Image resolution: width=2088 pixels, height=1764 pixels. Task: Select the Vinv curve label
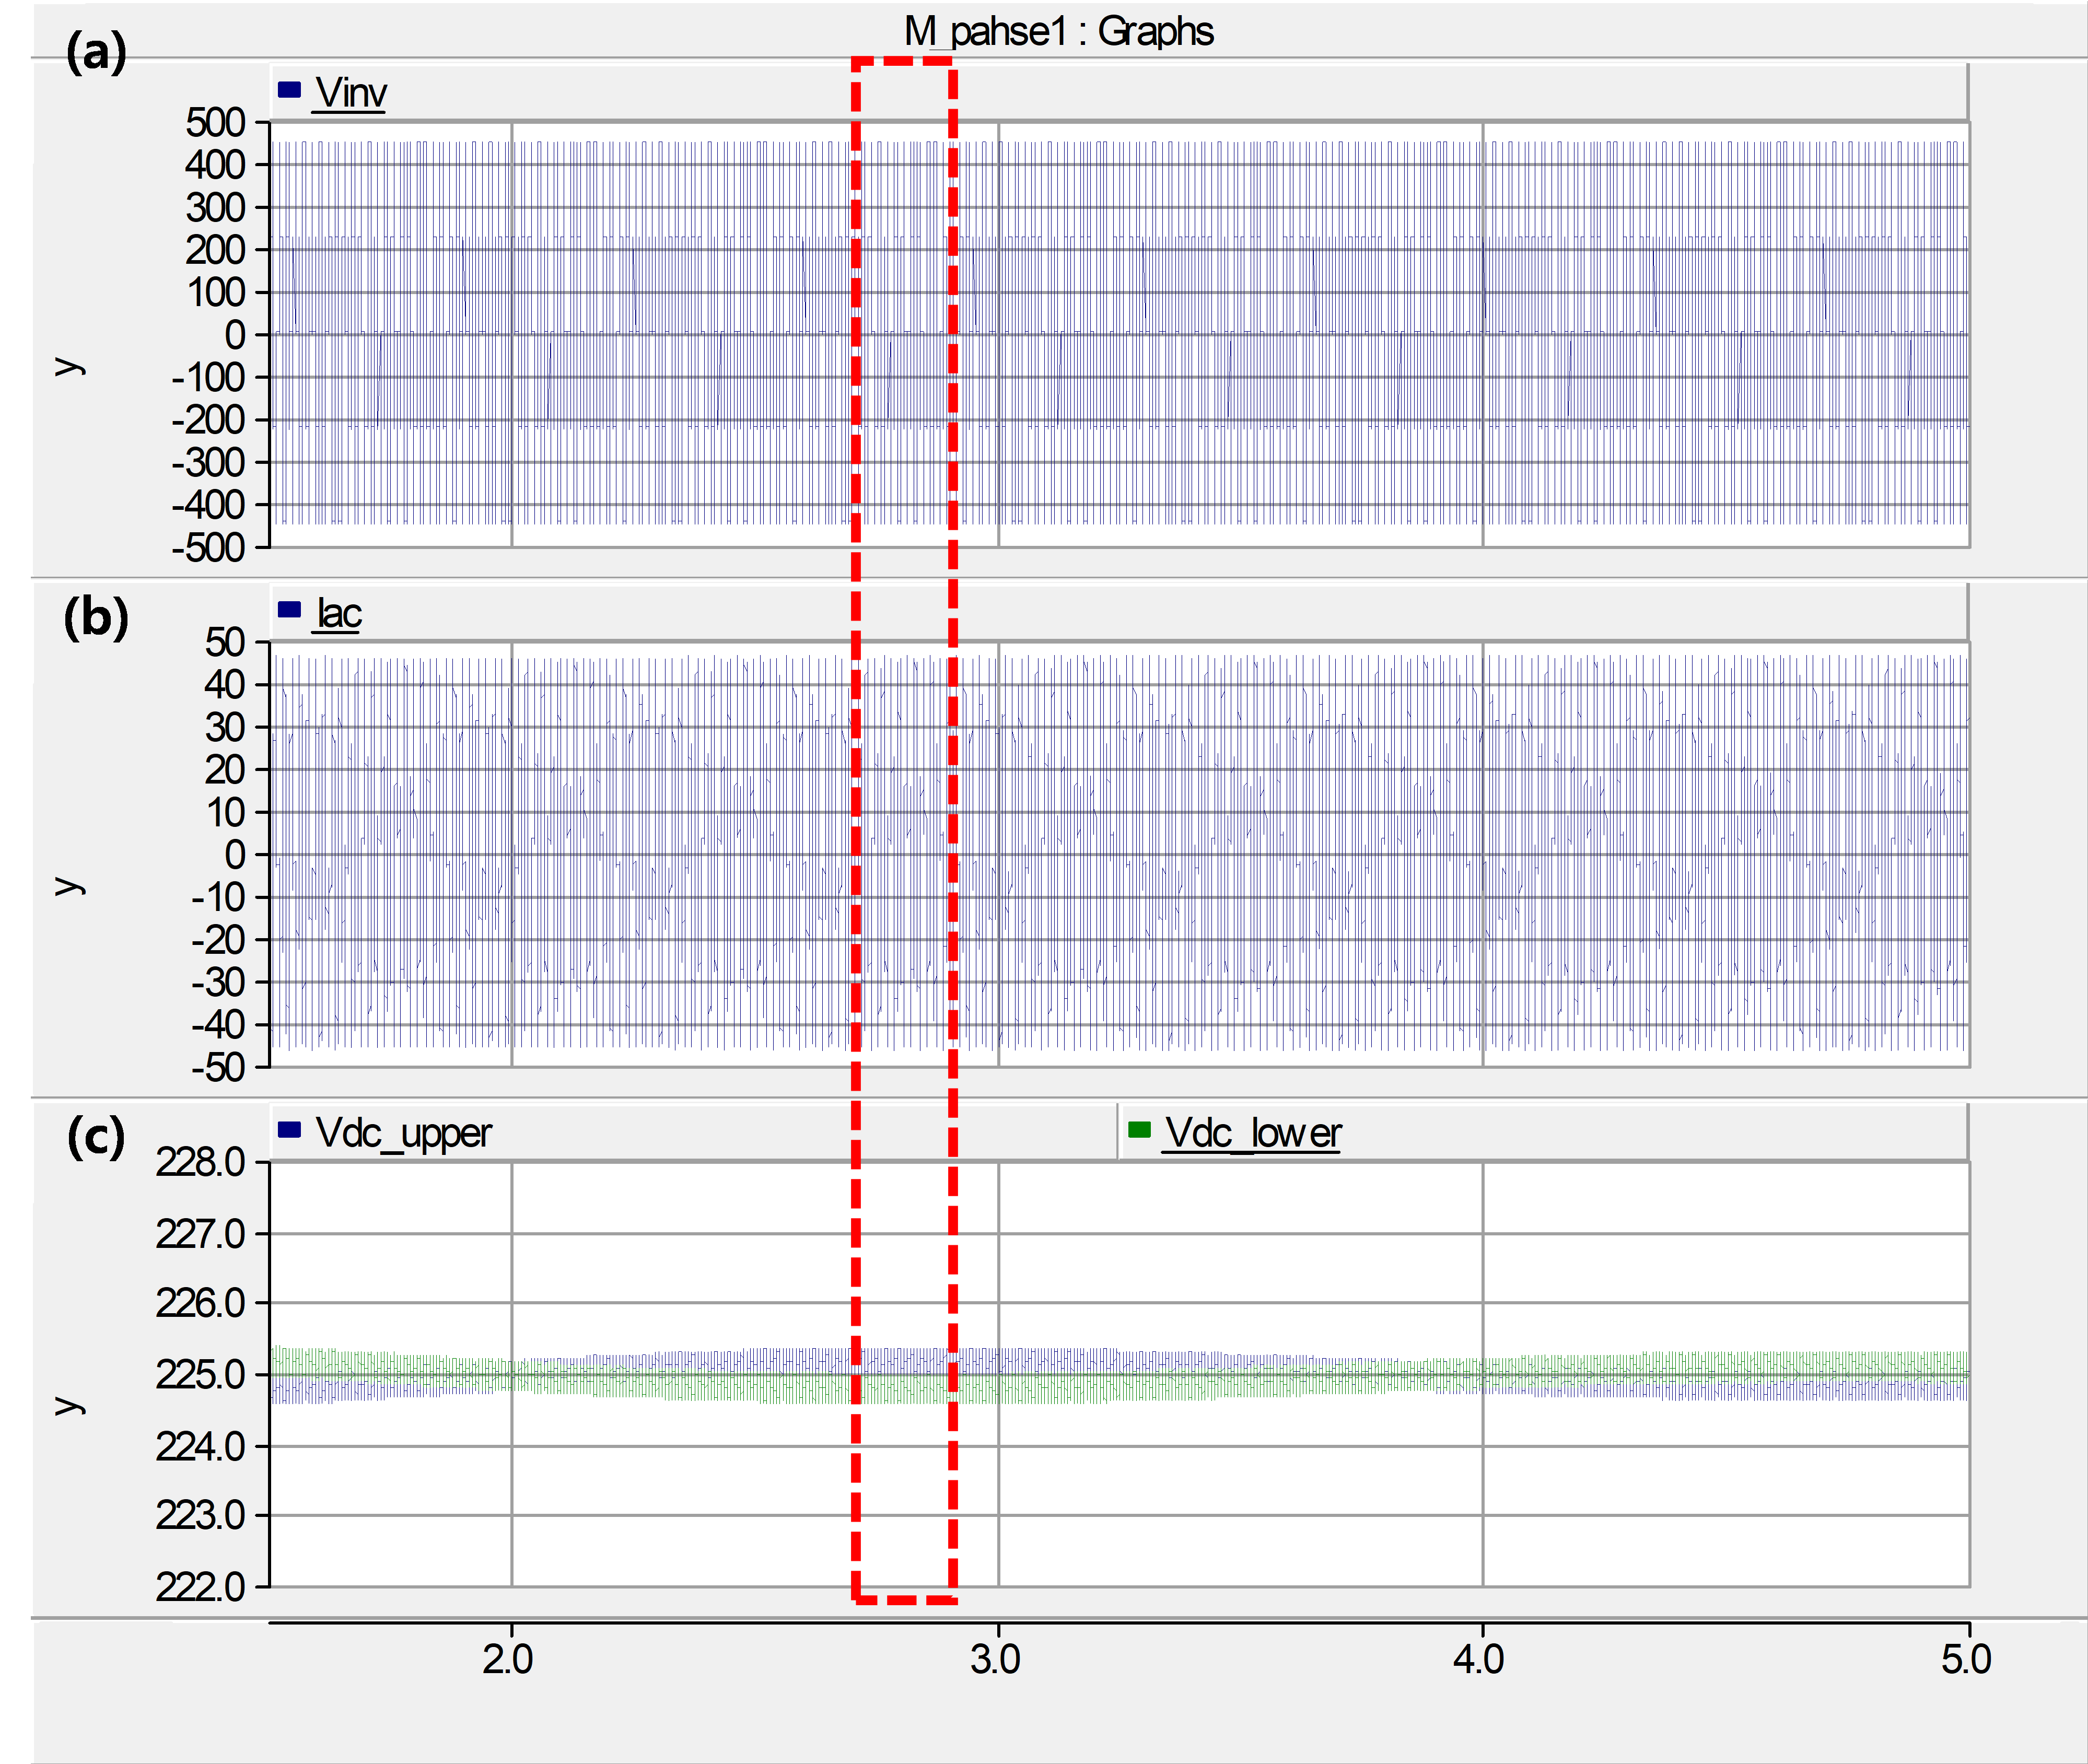(x=350, y=93)
